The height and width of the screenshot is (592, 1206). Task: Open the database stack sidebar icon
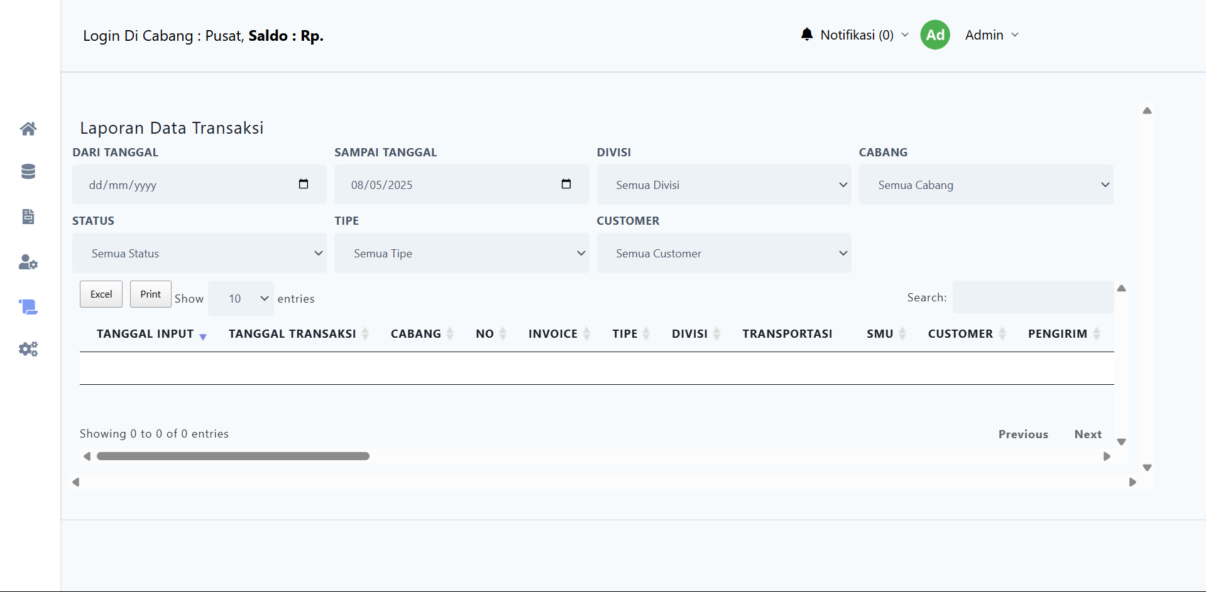pos(28,171)
